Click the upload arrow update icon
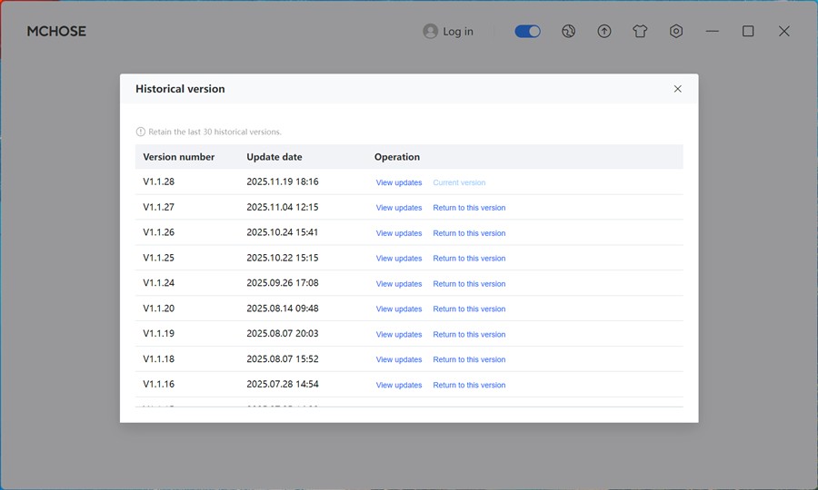 coord(604,31)
